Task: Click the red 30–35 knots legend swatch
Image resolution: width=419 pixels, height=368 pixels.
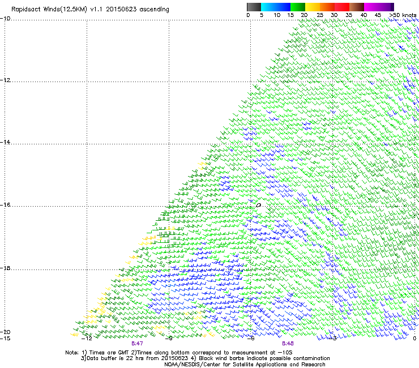Action: pos(342,7)
